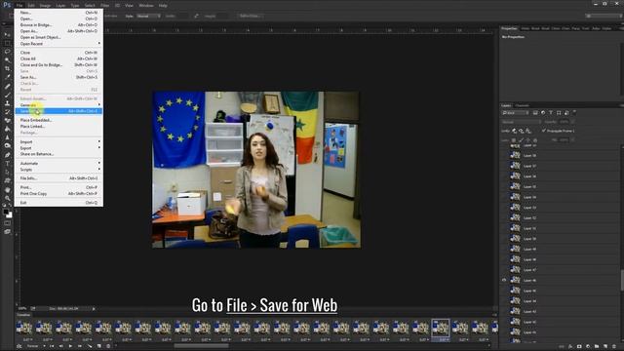The width and height of the screenshot is (624, 351).
Task: Click the Tween animation frames icon
Action: click(x=90, y=346)
